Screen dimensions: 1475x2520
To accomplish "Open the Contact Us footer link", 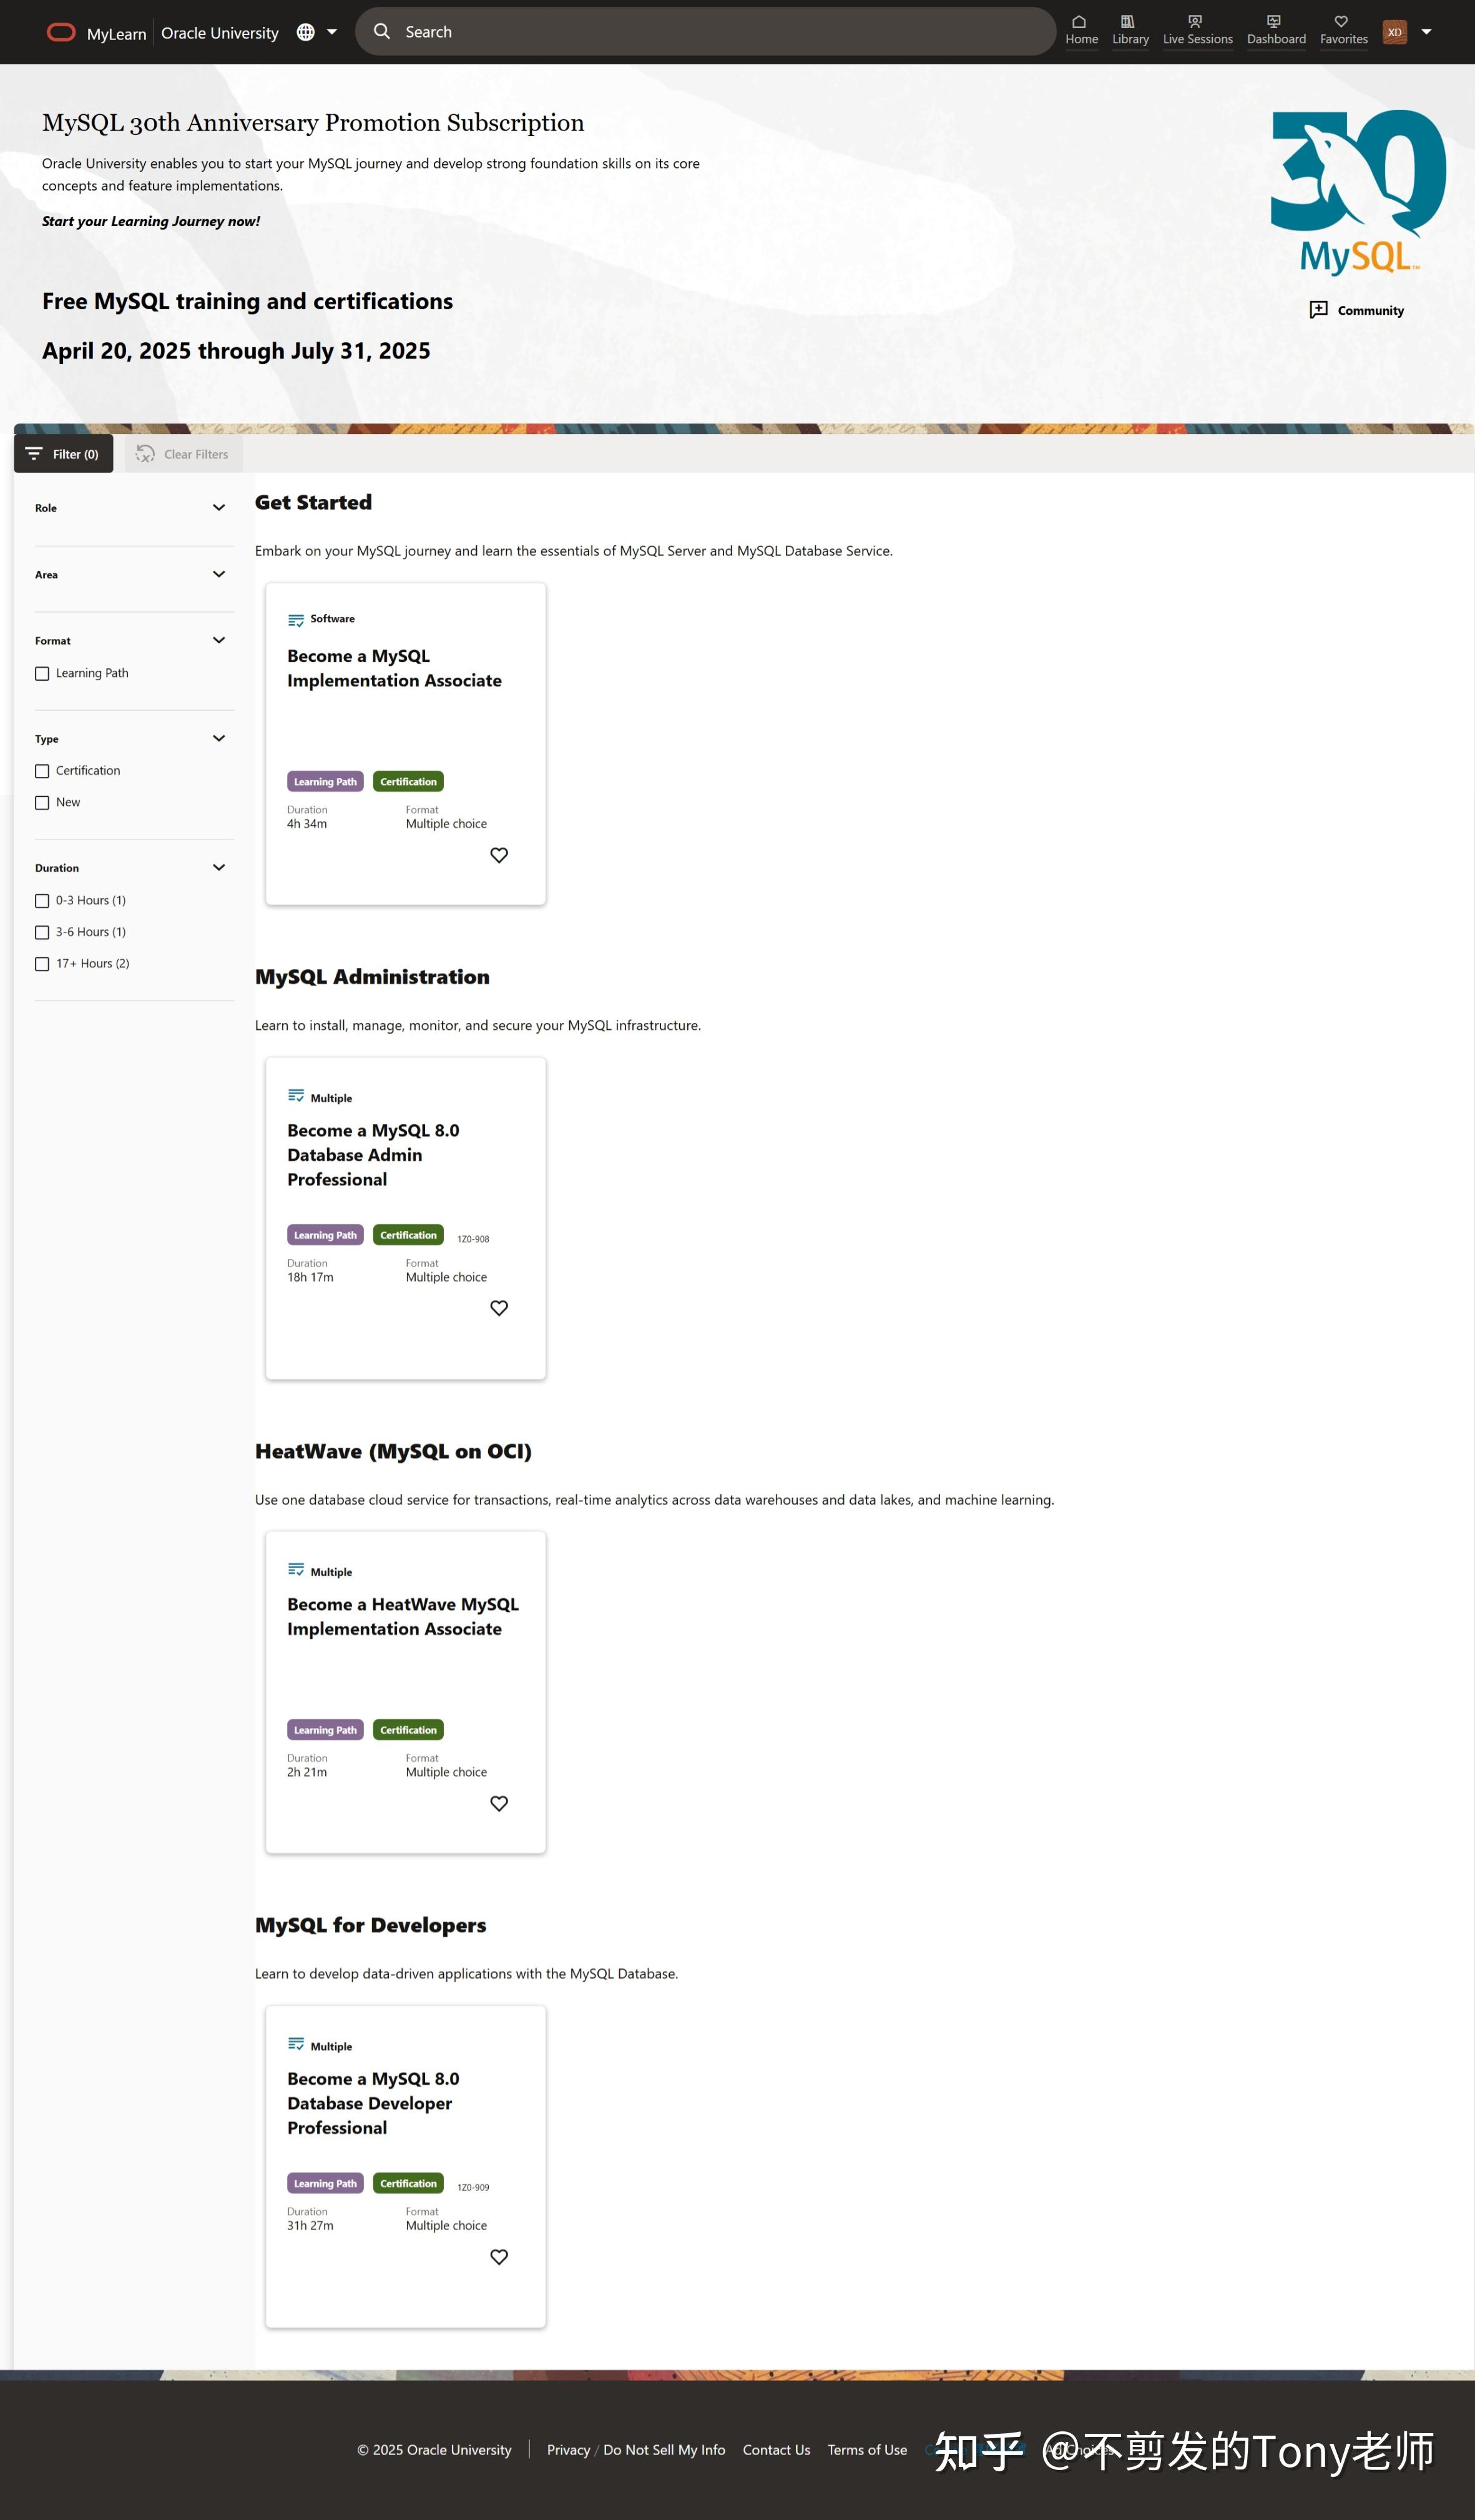I will point(775,2449).
